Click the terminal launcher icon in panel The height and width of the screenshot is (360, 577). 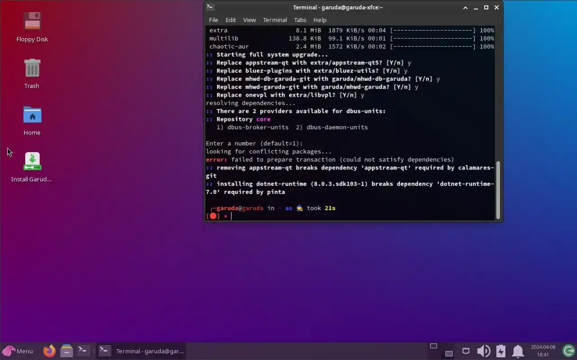click(83, 351)
